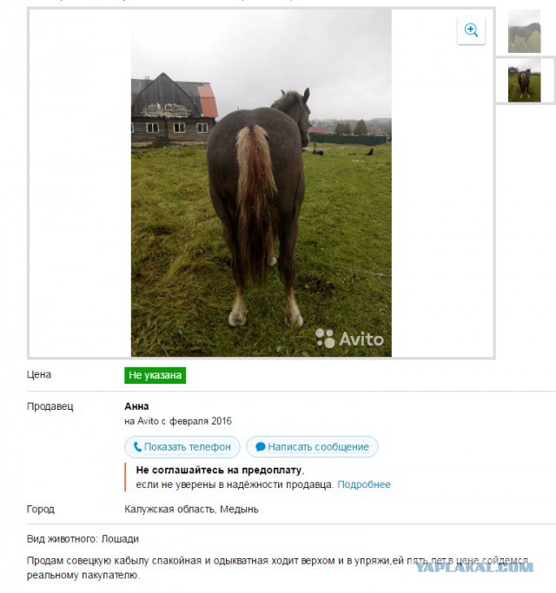Click the phone icon in Показать телефон
The image size is (556, 593).
[x=137, y=447]
